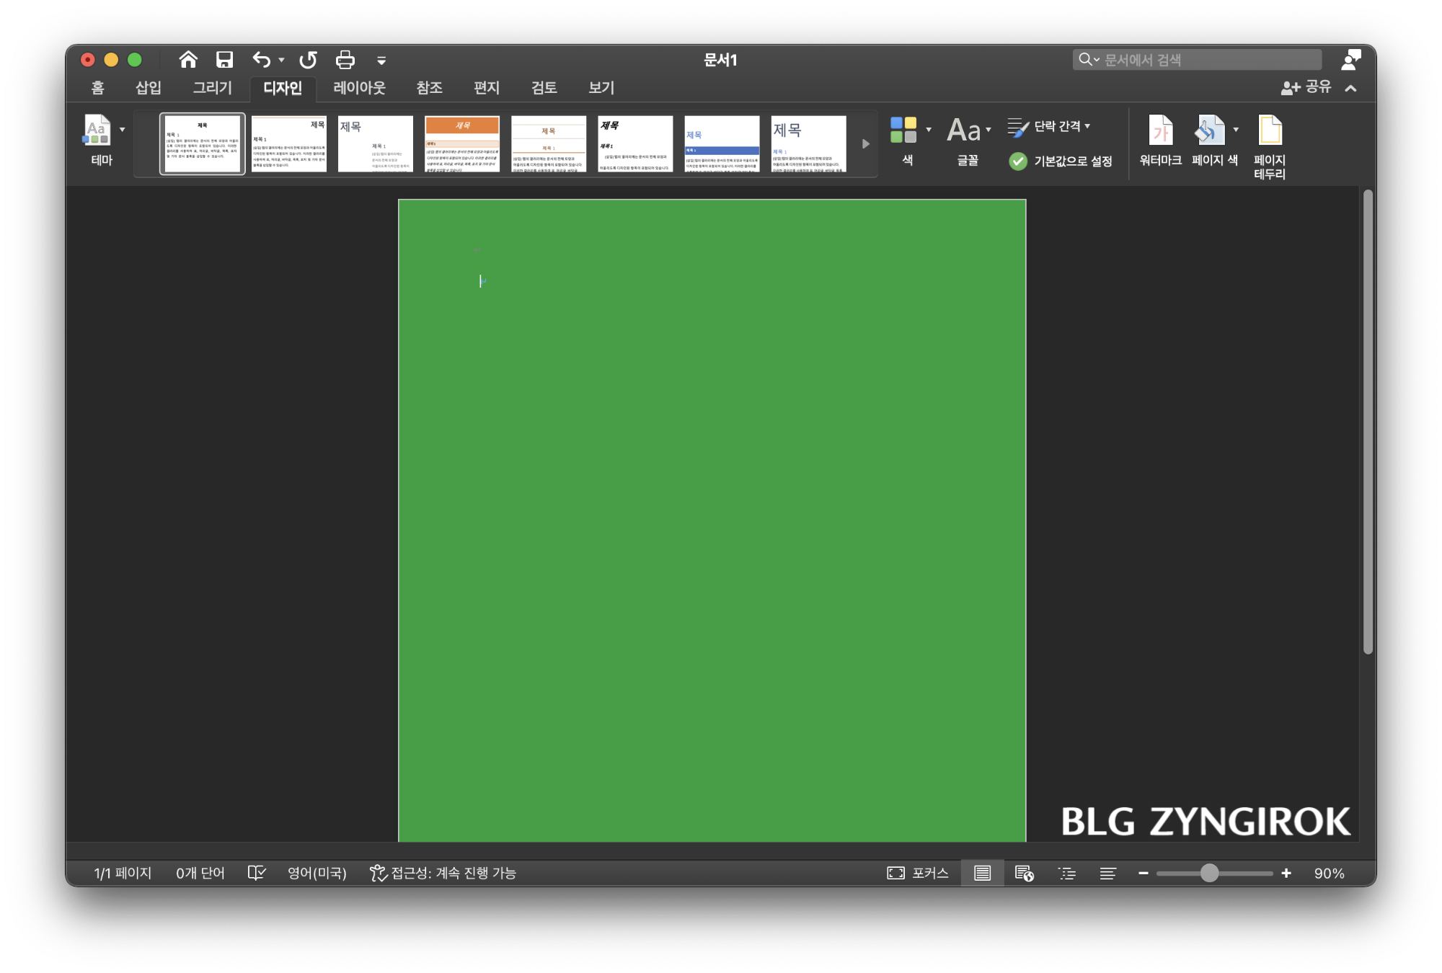Click the Share (공유) button
Viewport: 1442px width, 973px height.
click(x=1306, y=87)
